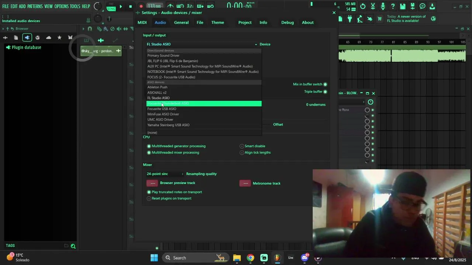Screen dimensions: 472x265
Task: Toggle Mix in buffer switch
Action: [x=325, y=84]
